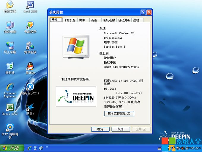Image resolution: width=202 pixels, height=152 pixels.
Task: Click the text 物理地址扩展
Action: coord(113,107)
